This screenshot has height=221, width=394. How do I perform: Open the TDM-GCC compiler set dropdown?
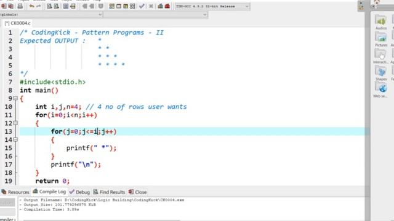212,6
